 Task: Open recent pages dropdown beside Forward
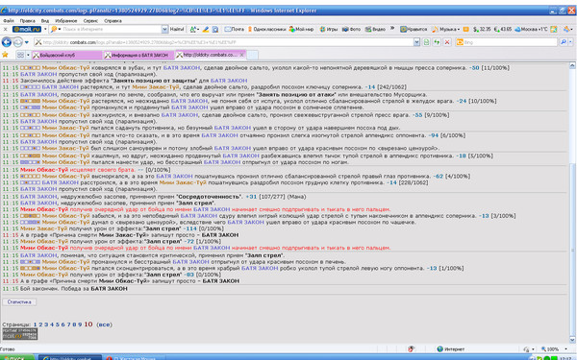point(27,42)
